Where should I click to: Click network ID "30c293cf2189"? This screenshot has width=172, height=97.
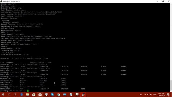pyautogui.click(x=6, y=81)
